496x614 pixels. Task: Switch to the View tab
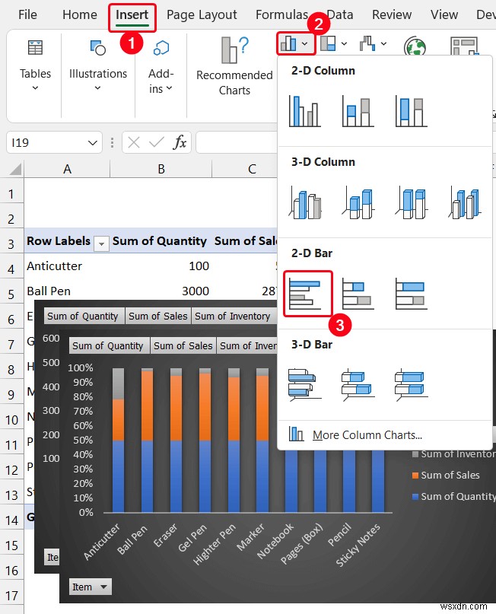pyautogui.click(x=444, y=15)
